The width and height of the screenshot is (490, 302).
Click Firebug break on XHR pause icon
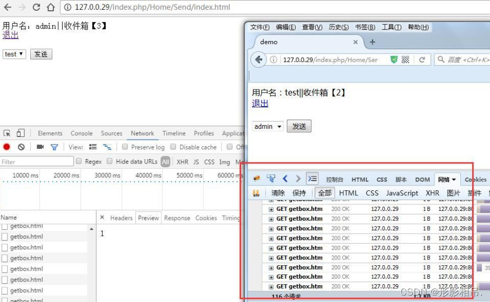(256, 193)
